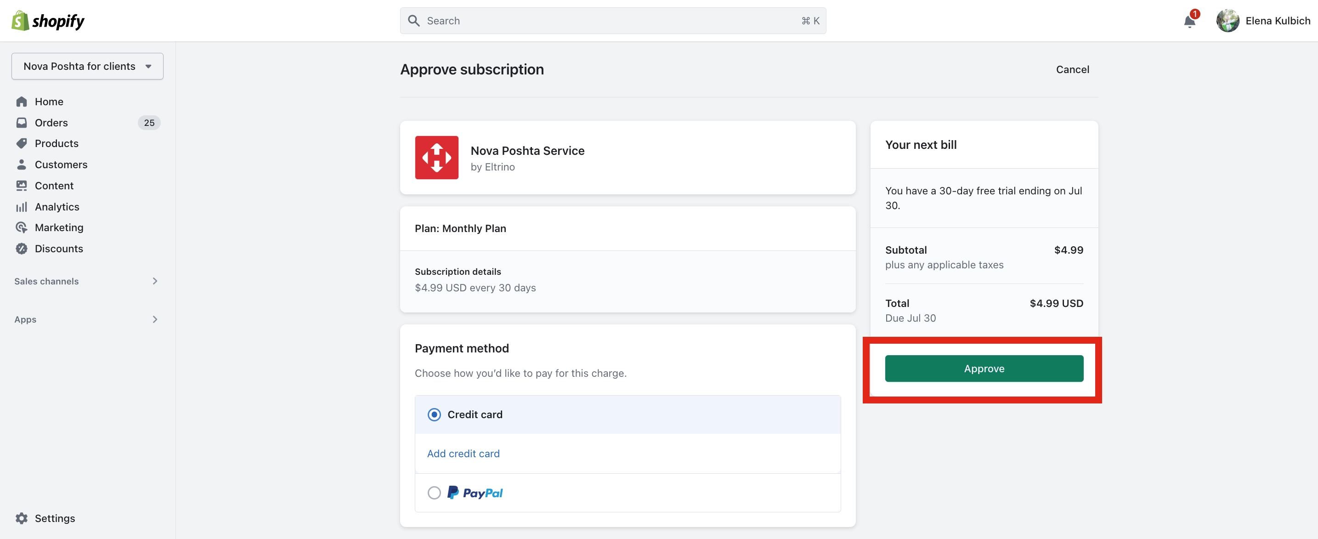1318x539 pixels.
Task: Select the PayPal radio button
Action: click(x=434, y=493)
